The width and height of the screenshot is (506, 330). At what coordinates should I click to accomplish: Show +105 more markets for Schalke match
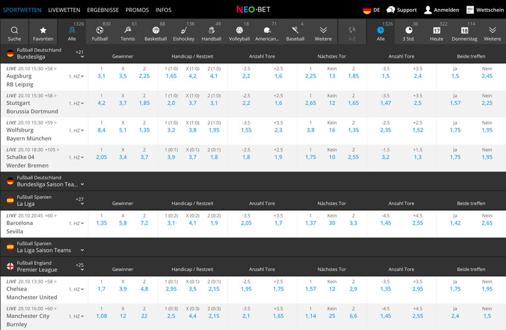(52, 150)
